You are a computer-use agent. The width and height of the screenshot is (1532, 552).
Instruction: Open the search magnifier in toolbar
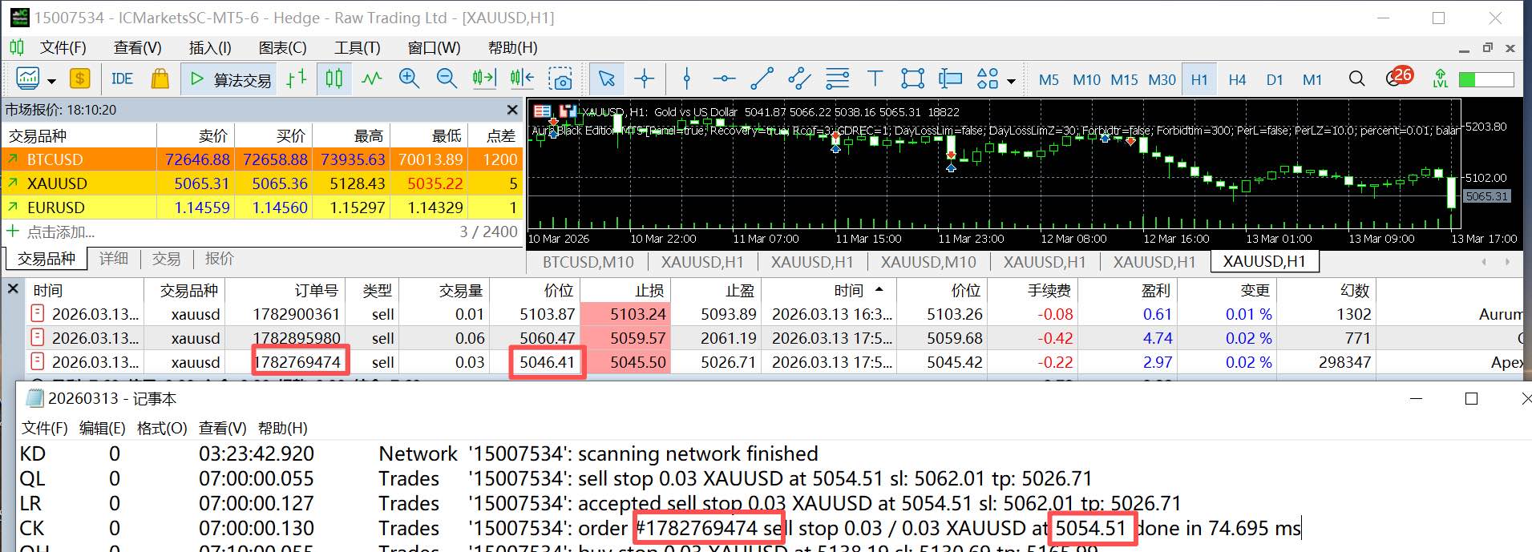(x=1356, y=79)
